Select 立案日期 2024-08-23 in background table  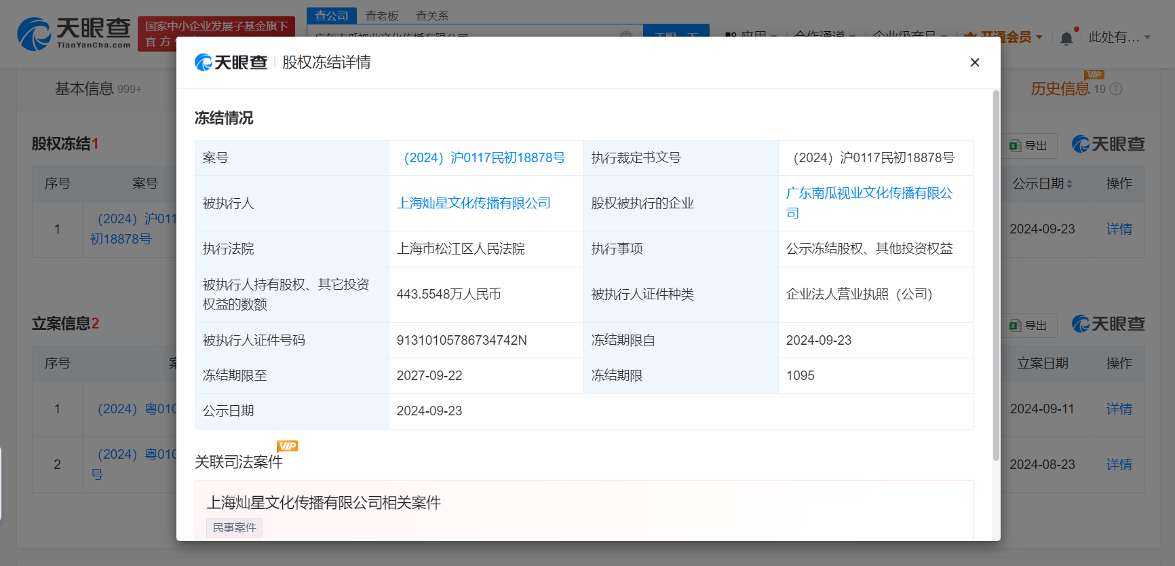pos(1042,465)
